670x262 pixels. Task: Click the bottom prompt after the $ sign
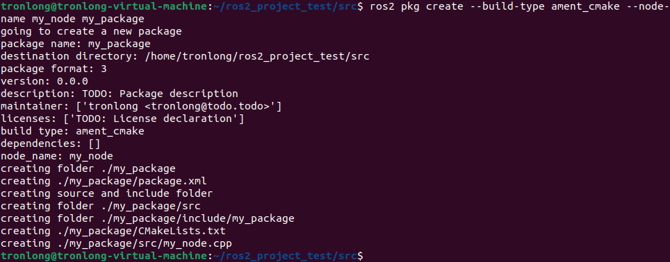tap(366, 256)
